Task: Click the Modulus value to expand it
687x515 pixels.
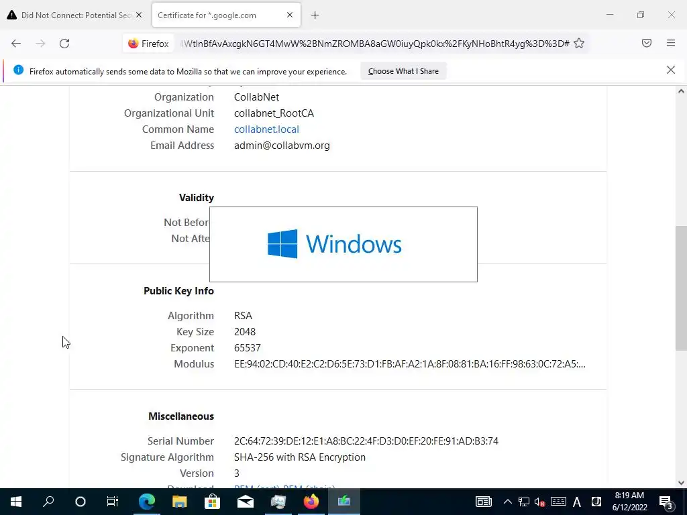Action: tap(410, 364)
